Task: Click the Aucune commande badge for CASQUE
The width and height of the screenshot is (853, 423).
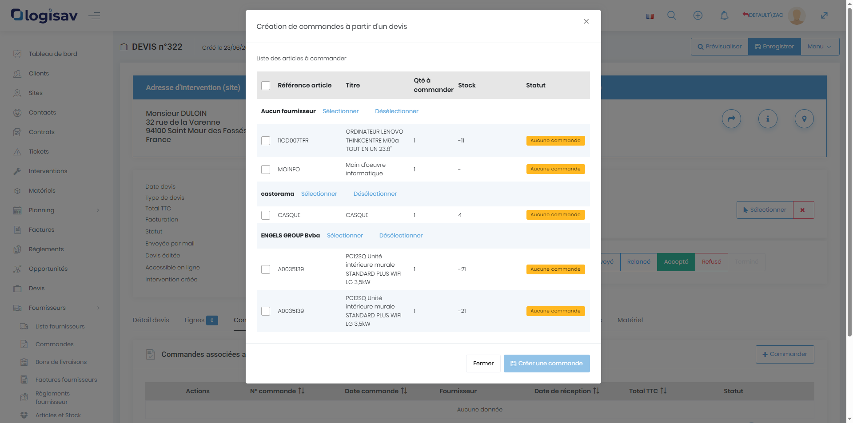Action: 555,215
